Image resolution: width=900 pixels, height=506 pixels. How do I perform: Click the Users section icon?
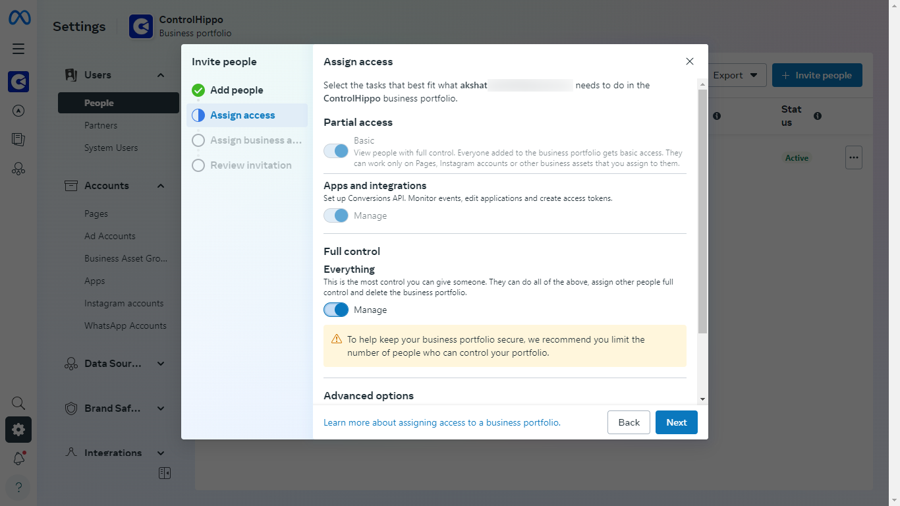(71, 74)
